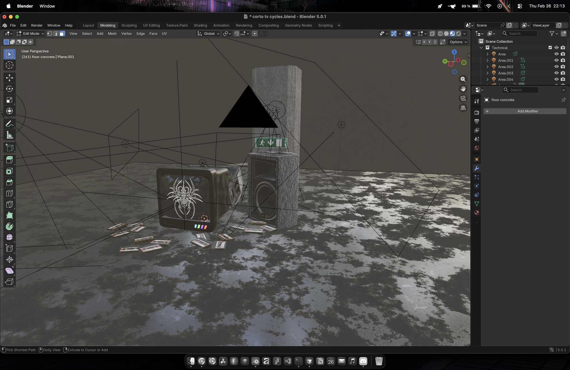Screen dimensions: 570x370
Task: Select the Move tool
Action: click(9, 78)
